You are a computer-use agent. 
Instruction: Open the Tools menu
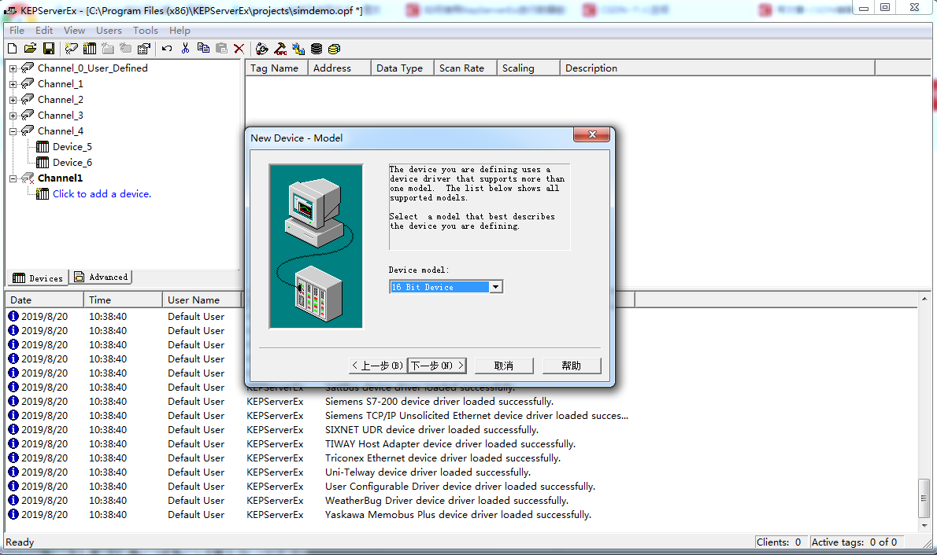pyautogui.click(x=145, y=31)
